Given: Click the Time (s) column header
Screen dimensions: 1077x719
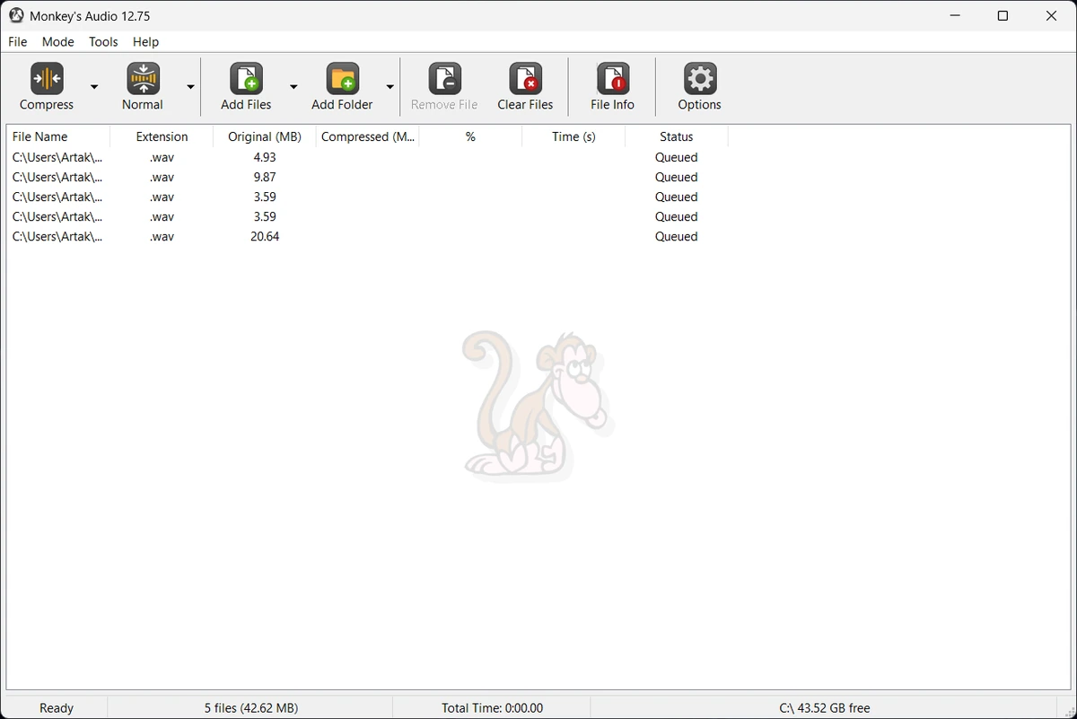Looking at the screenshot, I should [574, 136].
